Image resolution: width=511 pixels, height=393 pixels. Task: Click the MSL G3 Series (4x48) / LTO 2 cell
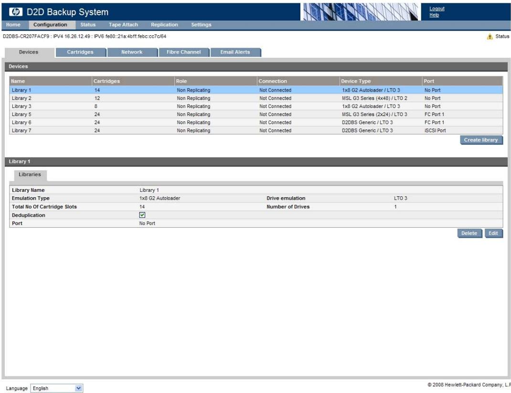tap(374, 98)
